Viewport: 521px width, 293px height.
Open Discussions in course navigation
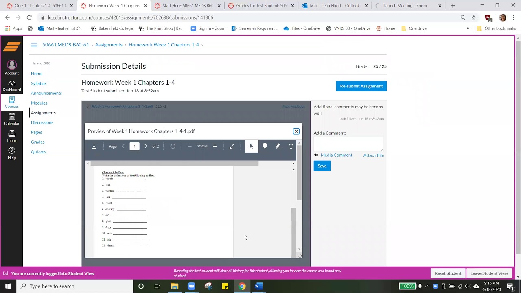point(42,122)
